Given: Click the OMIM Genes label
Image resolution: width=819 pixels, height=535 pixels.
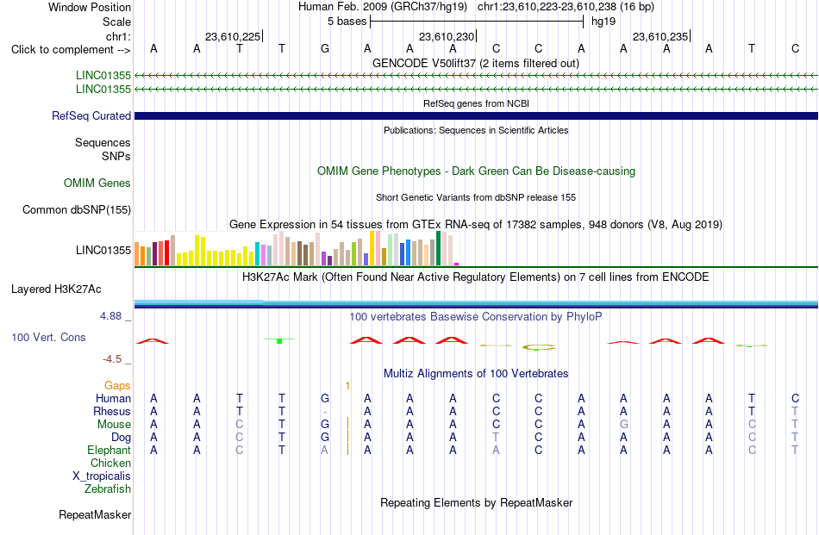Looking at the screenshot, I should (97, 183).
